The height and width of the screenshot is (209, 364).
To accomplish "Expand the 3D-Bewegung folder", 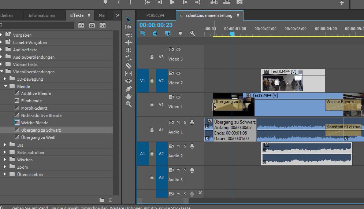I will click(5, 79).
